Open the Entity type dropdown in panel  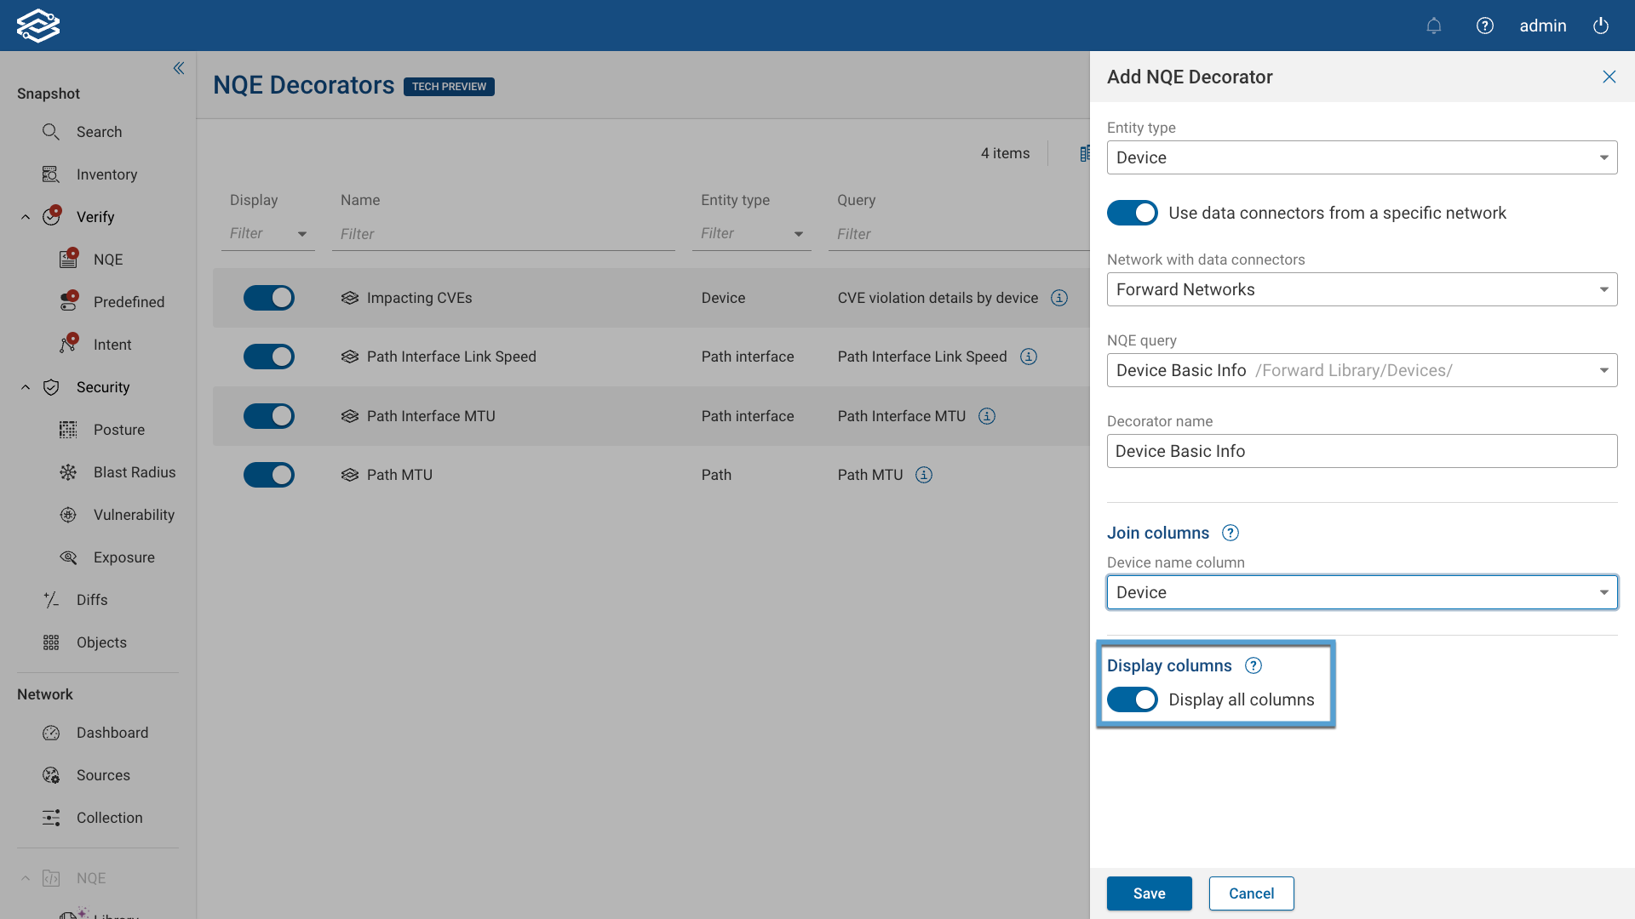[x=1362, y=157]
